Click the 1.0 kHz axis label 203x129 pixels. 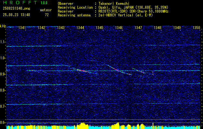coord(3,58)
